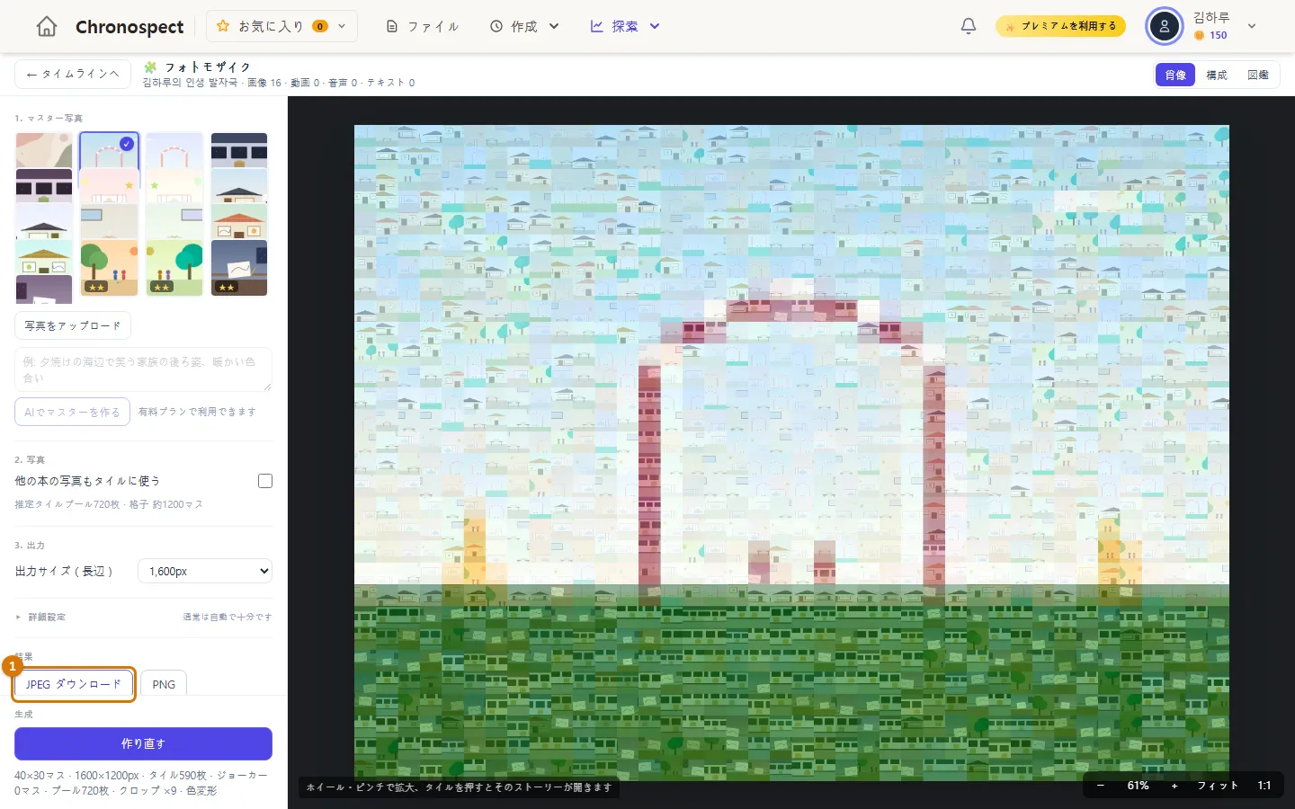Zoom in with the plus icon
Viewport: 1295px width, 809px height.
click(1174, 786)
